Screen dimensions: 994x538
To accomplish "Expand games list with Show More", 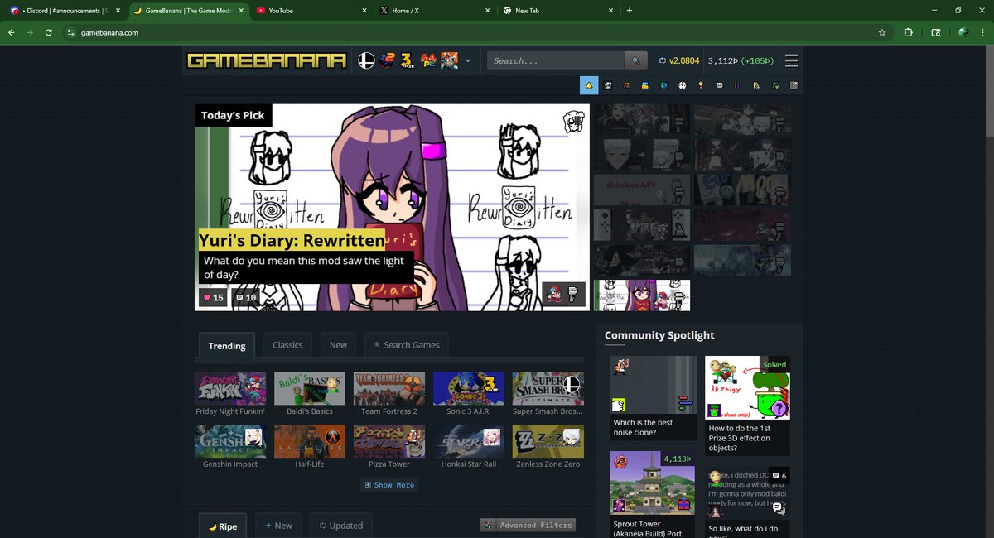I will pos(389,485).
